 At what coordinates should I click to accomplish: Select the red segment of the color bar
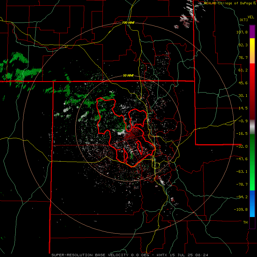point(252,91)
